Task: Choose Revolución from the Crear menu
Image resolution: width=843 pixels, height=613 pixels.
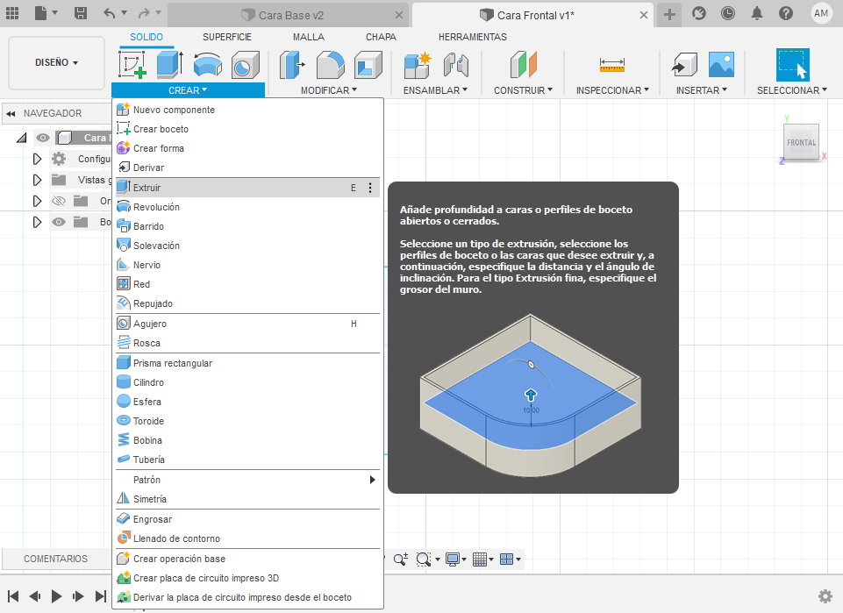Action: coord(248,207)
